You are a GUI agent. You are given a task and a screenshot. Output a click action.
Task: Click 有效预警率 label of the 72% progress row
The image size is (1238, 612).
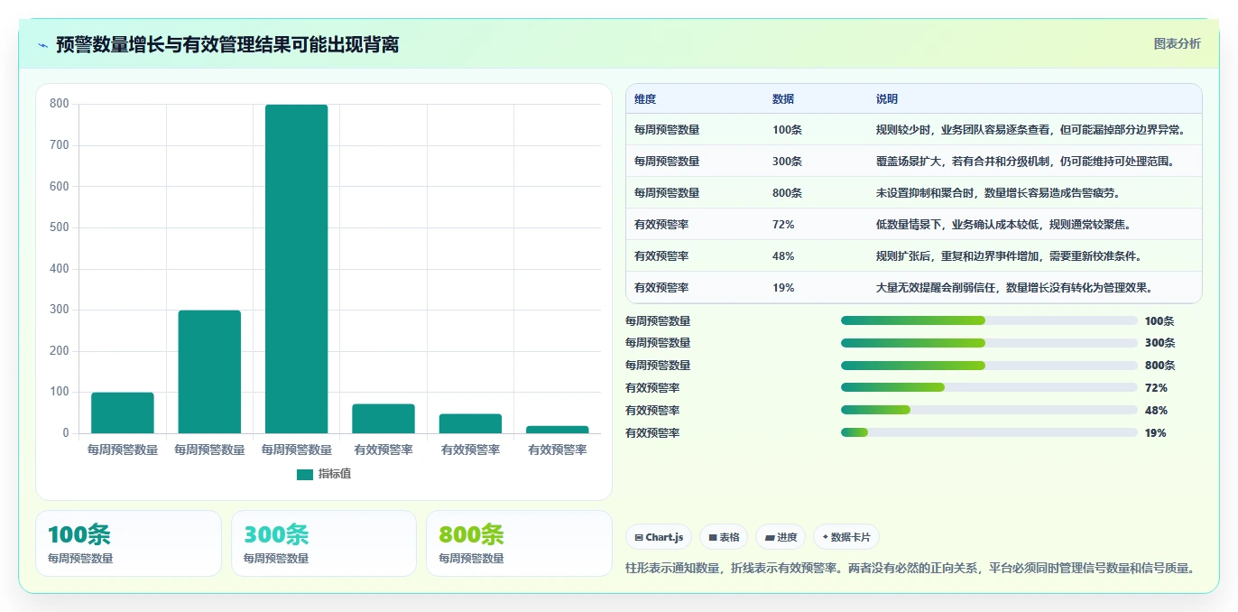point(652,388)
